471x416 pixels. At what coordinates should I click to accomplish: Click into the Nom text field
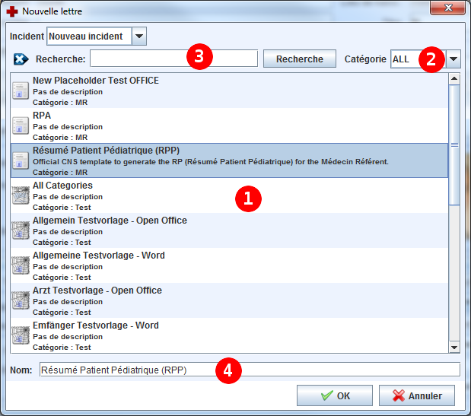(250, 370)
